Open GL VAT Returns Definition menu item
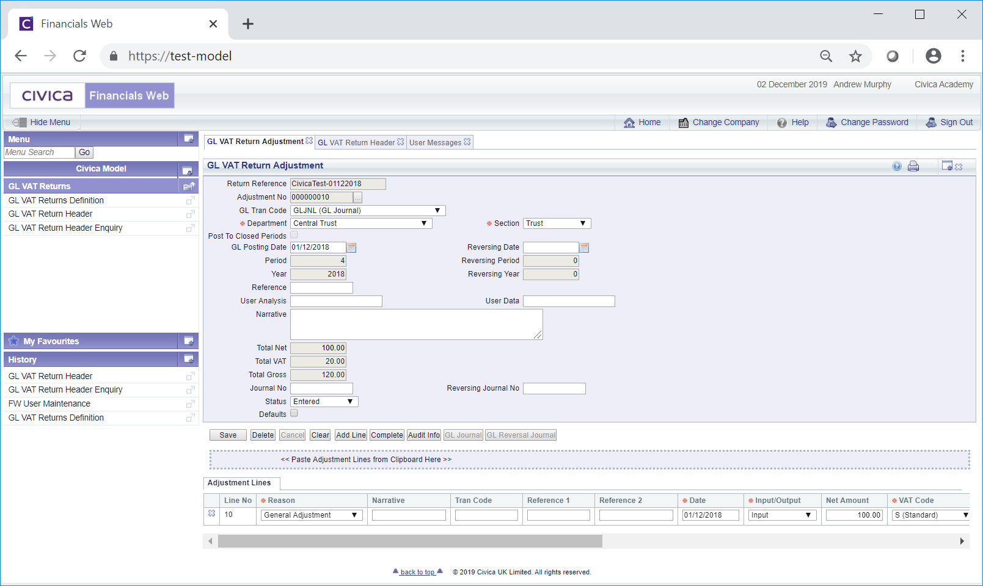The height and width of the screenshot is (586, 983). point(56,200)
